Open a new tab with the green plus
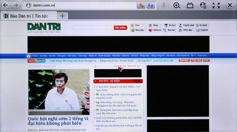 coord(62,16)
